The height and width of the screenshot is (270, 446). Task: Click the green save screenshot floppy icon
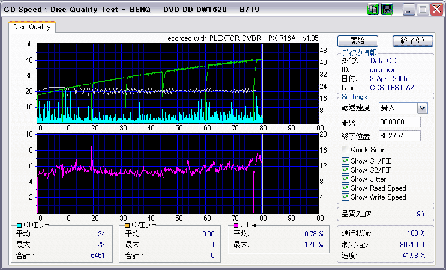click(387, 10)
